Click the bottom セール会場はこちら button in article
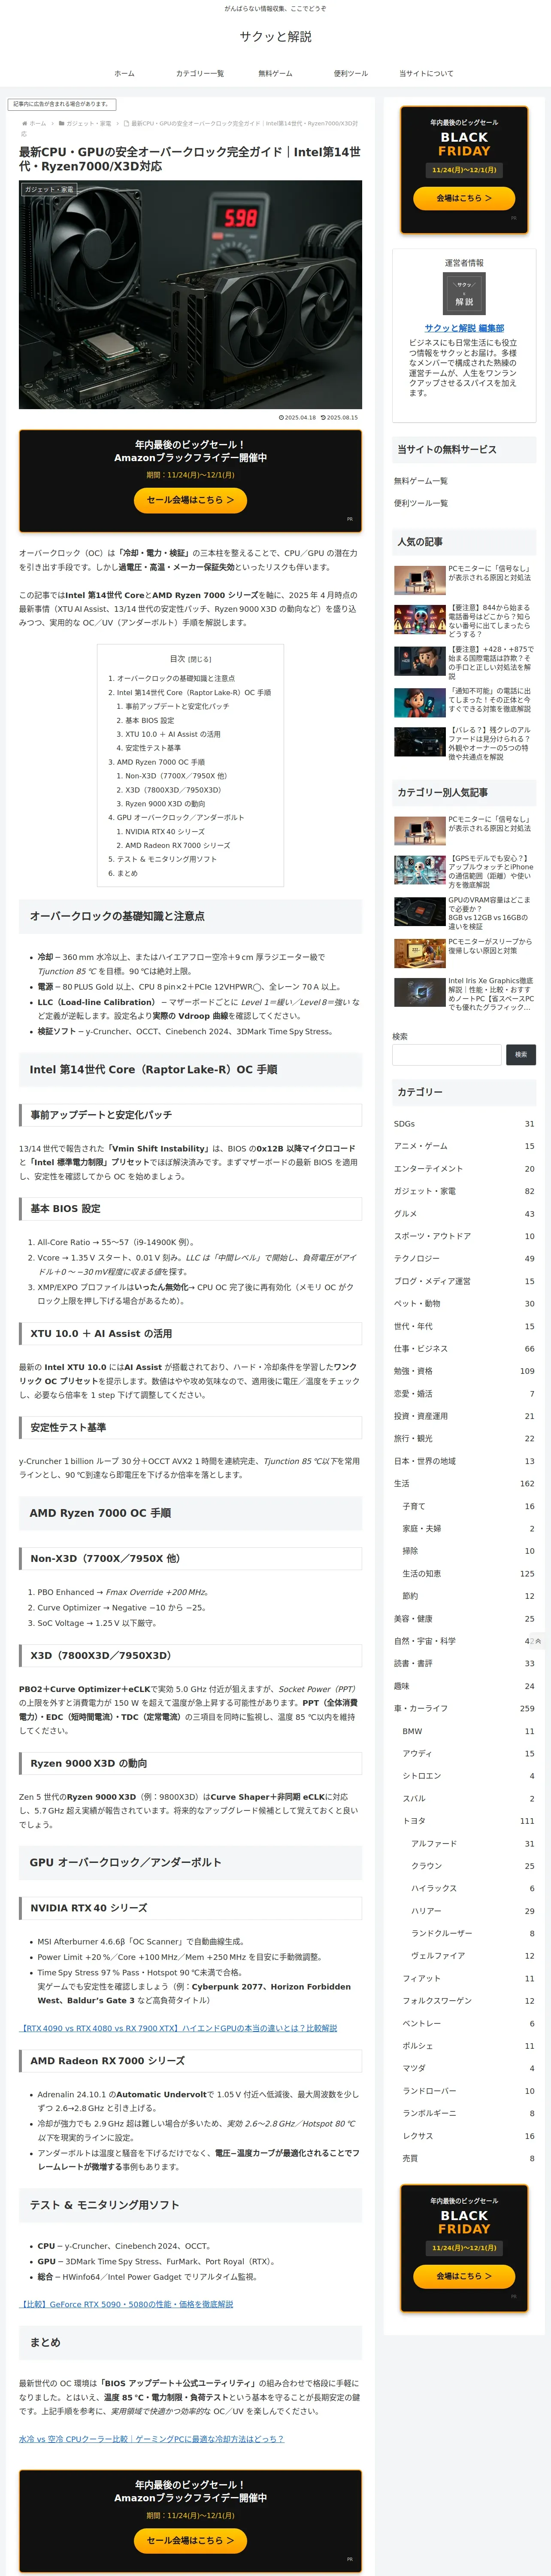This screenshot has height=2576, width=551. click(190, 2540)
